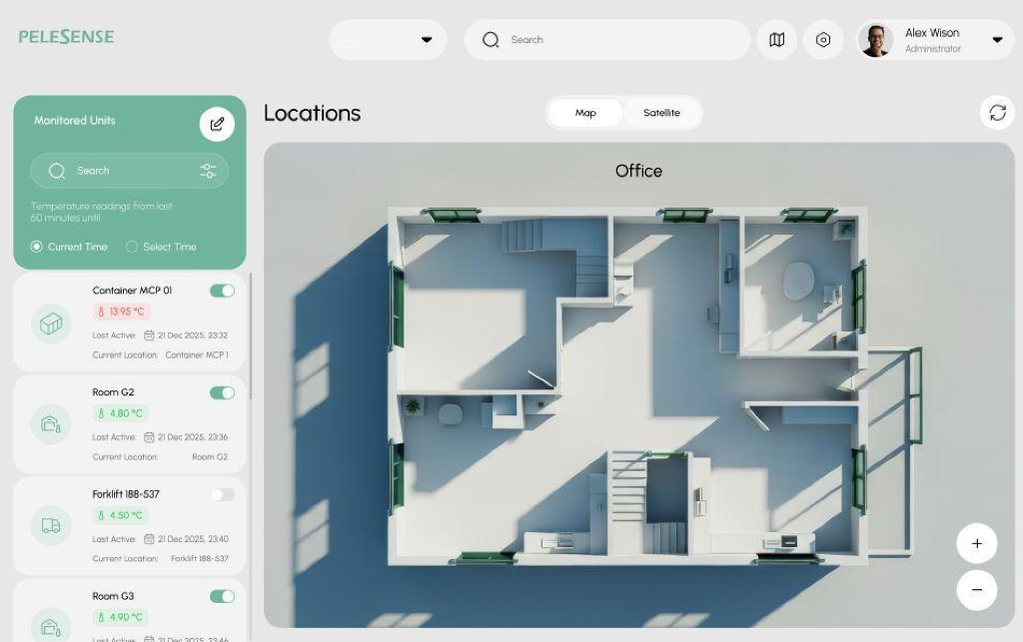
Task: Zoom out on the map with minus button
Action: [977, 590]
